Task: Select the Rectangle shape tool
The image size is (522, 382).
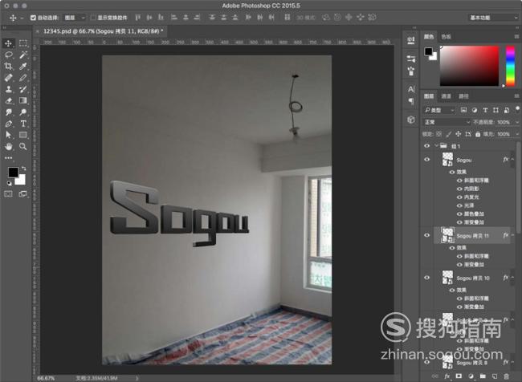Action: click(23, 135)
